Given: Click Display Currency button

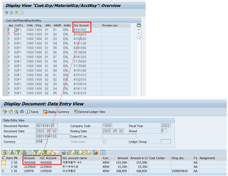Looking at the screenshot, I should pos(56,112).
